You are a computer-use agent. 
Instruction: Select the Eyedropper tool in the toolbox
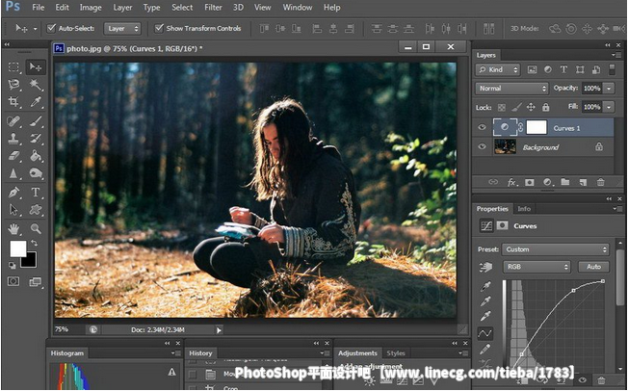(36, 102)
